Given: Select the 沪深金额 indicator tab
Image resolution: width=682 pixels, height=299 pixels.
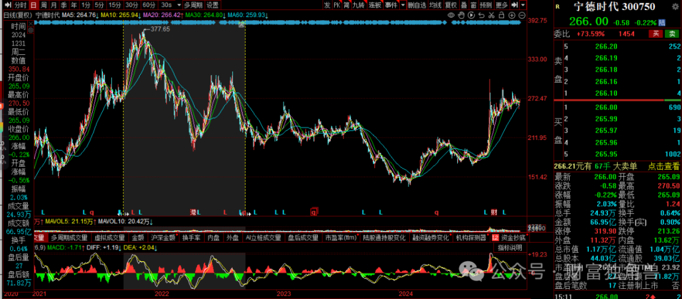Looking at the screenshot, I should pos(163,238).
